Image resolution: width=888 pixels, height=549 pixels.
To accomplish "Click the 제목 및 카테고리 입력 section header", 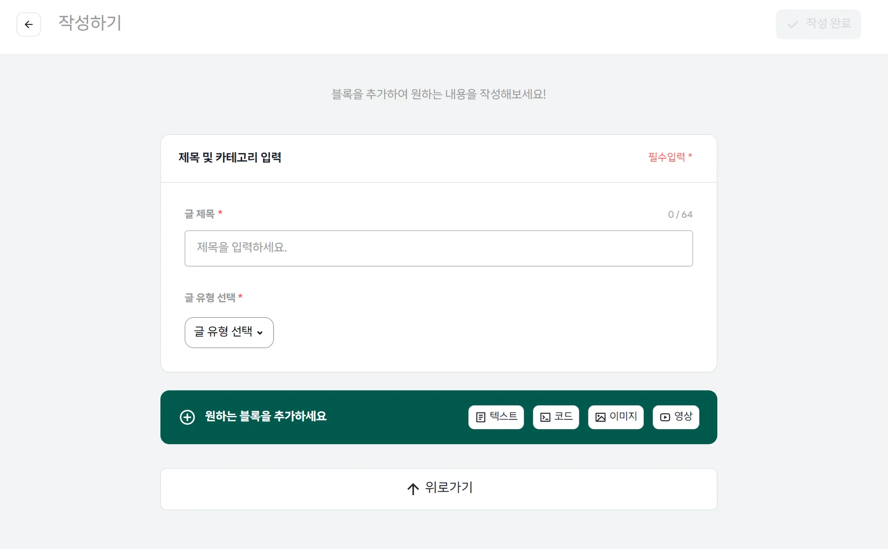I will pos(230,158).
